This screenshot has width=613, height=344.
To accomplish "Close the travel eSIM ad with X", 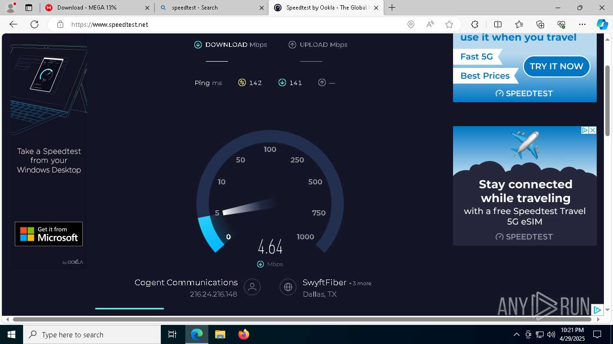I will pos(592,130).
